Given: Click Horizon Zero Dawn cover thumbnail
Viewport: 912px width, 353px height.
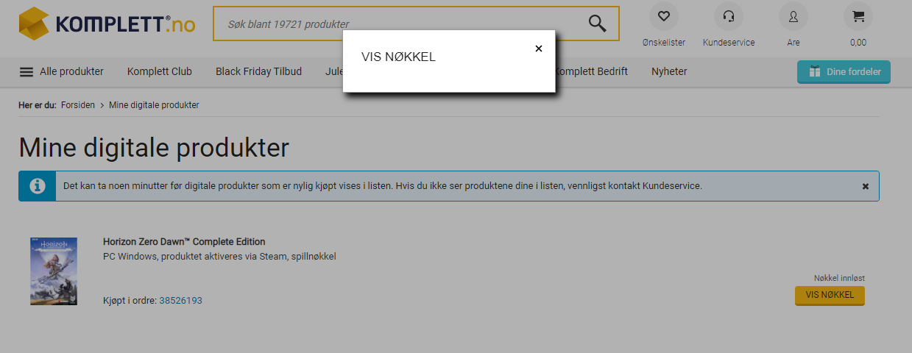Looking at the screenshot, I should tap(53, 271).
